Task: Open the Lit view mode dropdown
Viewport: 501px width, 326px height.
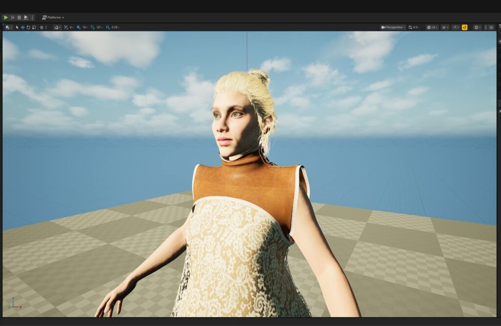Action: 433,27
